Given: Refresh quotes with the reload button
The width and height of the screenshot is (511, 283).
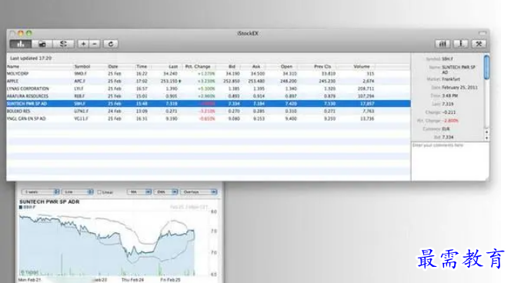Looking at the screenshot, I should [111, 44].
